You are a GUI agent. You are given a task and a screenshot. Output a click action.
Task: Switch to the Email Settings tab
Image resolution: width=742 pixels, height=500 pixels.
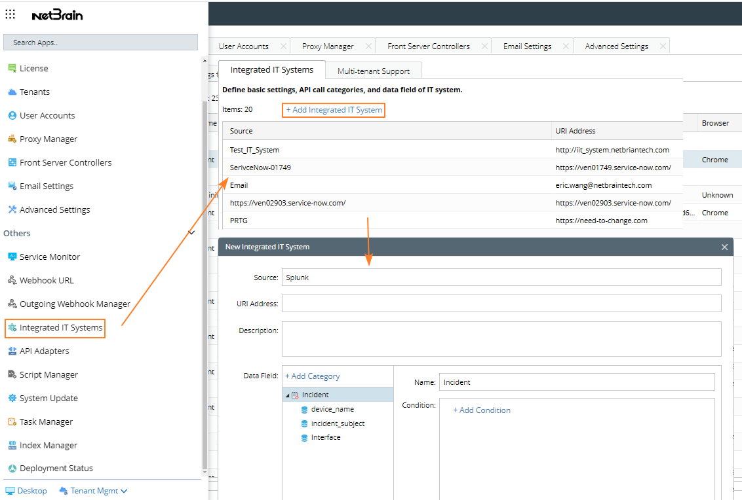coord(527,46)
